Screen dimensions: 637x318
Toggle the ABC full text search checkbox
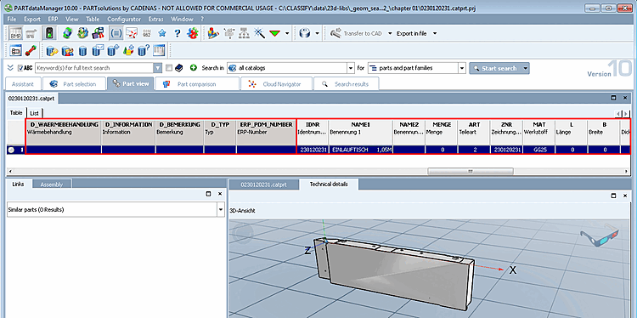tap(20, 68)
